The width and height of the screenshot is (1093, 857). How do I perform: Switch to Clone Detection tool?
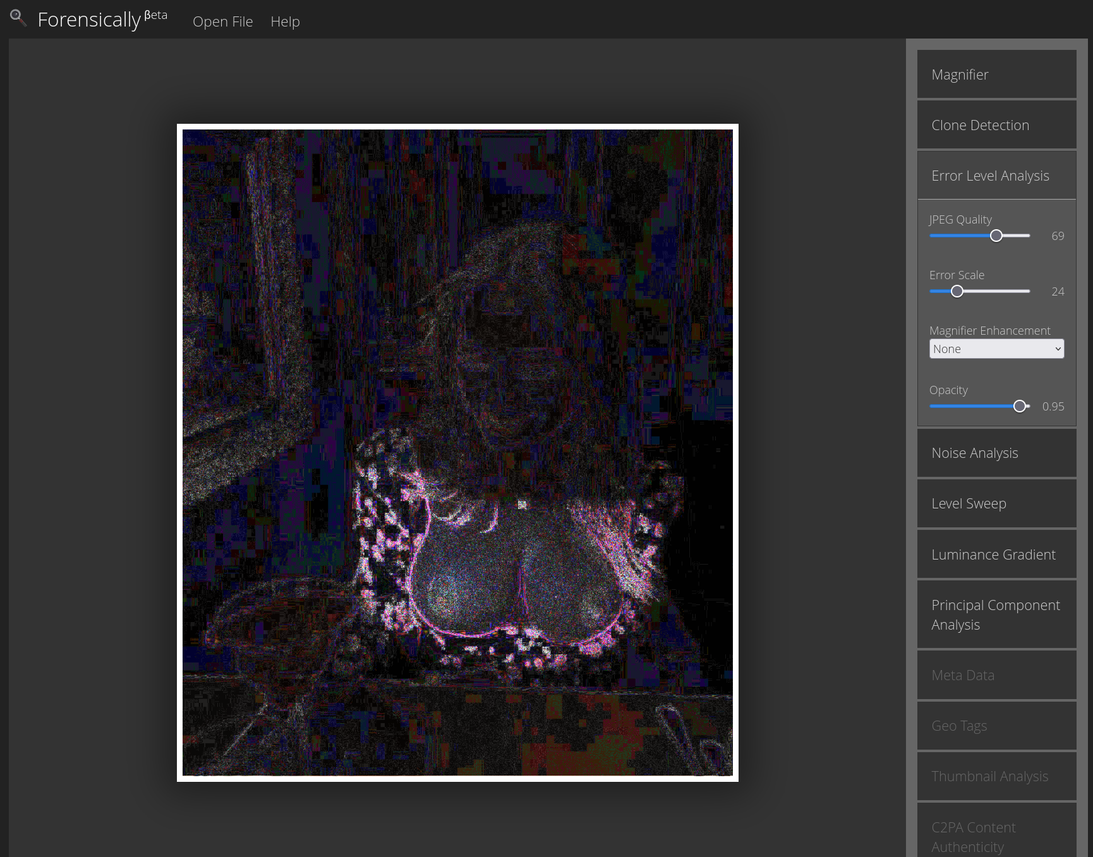tap(996, 125)
